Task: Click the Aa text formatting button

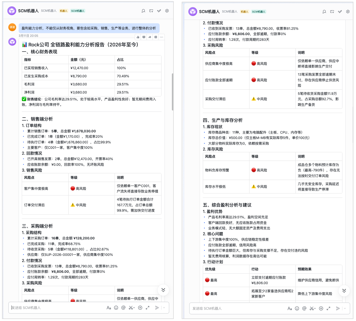Action: click(109, 308)
